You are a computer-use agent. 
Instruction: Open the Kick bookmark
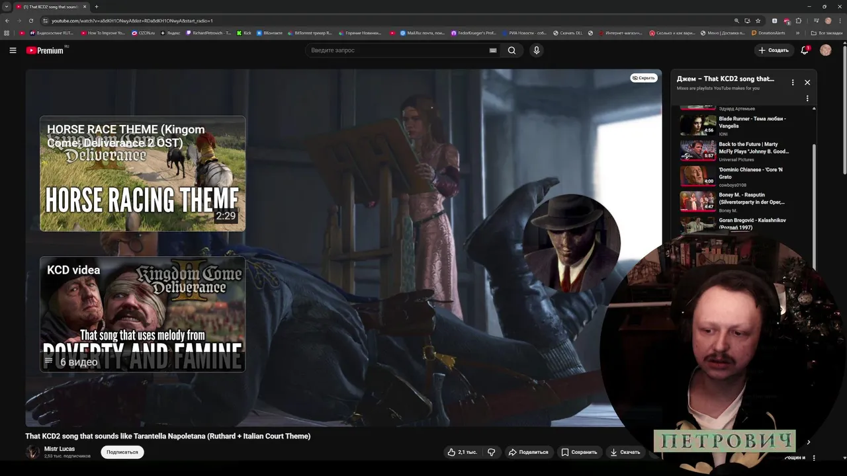pos(244,33)
